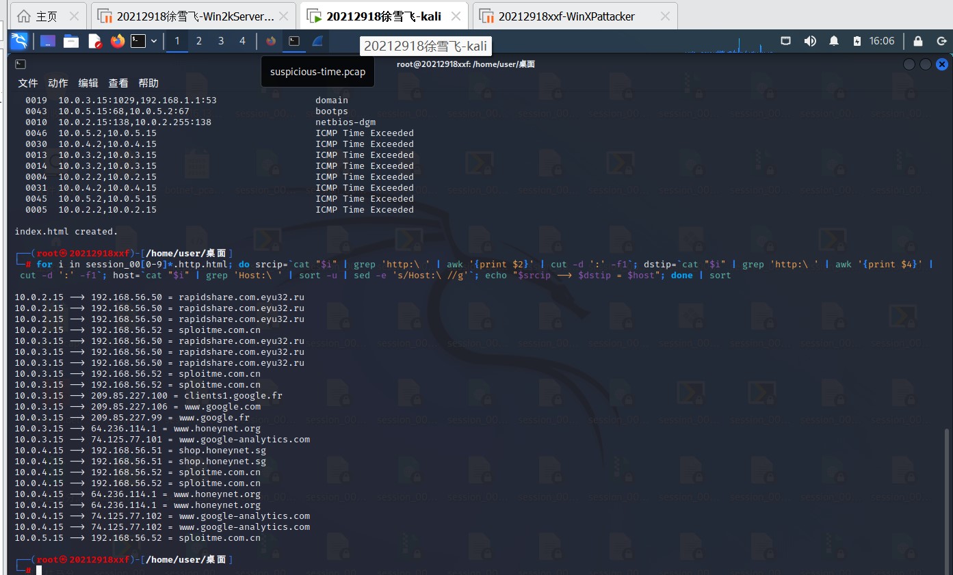Switch to workspace 4

242,41
